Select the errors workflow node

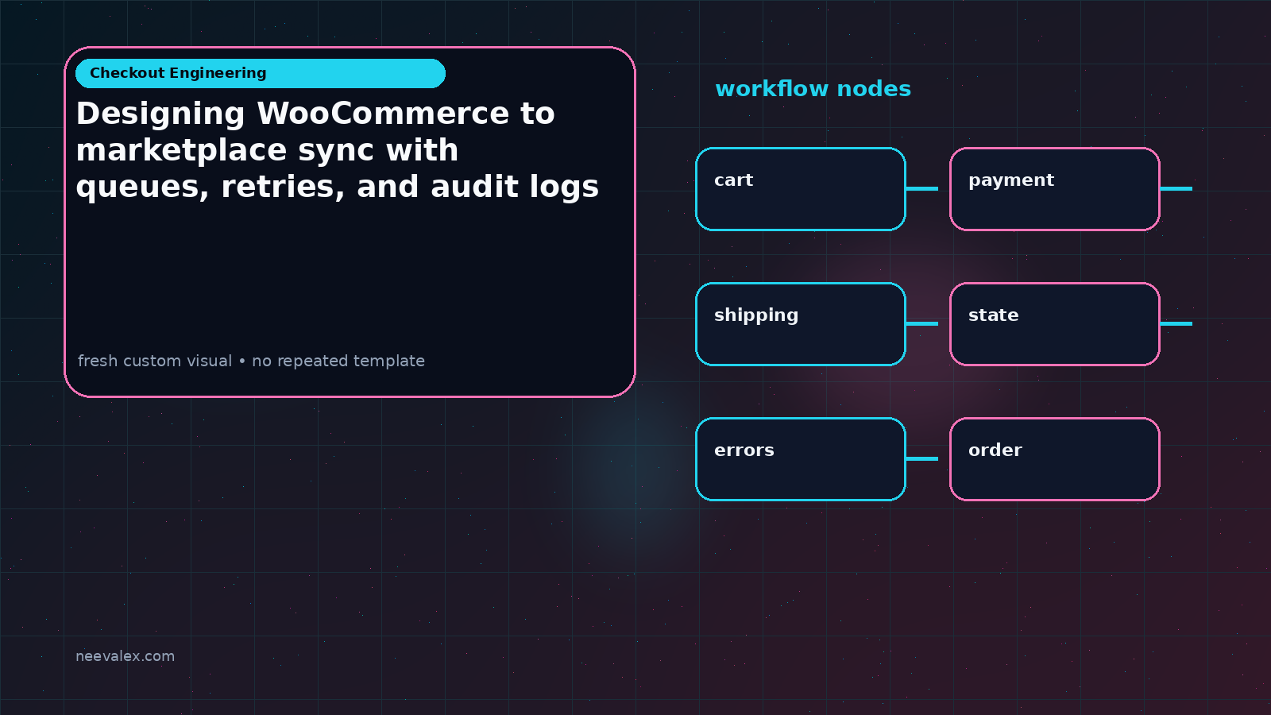click(x=801, y=459)
